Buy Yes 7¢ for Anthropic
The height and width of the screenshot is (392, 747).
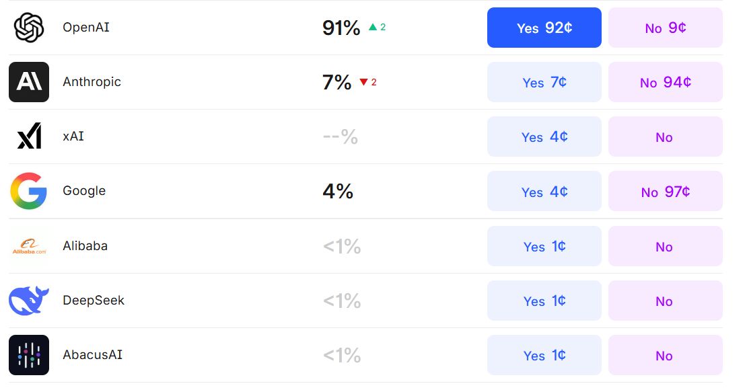[544, 82]
